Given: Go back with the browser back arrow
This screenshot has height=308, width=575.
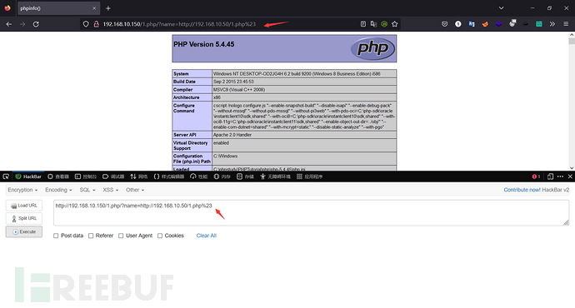Looking at the screenshot, I should [9, 24].
